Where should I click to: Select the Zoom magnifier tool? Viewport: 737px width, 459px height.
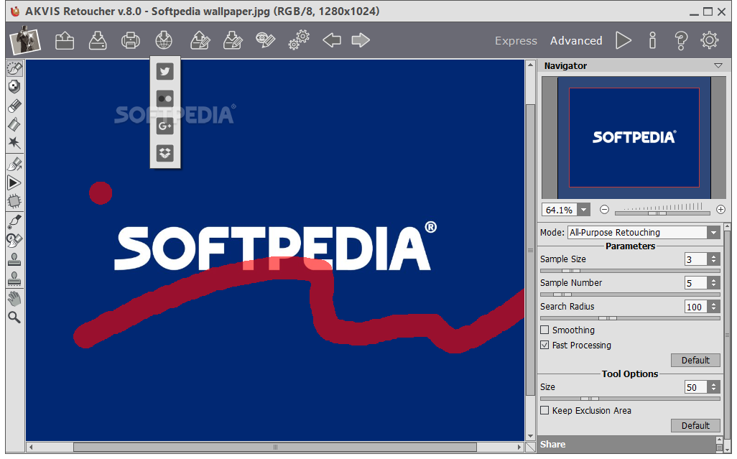coord(14,317)
